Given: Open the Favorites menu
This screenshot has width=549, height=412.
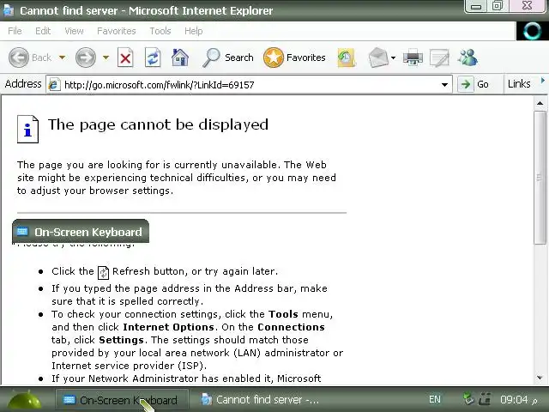Looking at the screenshot, I should tap(117, 31).
